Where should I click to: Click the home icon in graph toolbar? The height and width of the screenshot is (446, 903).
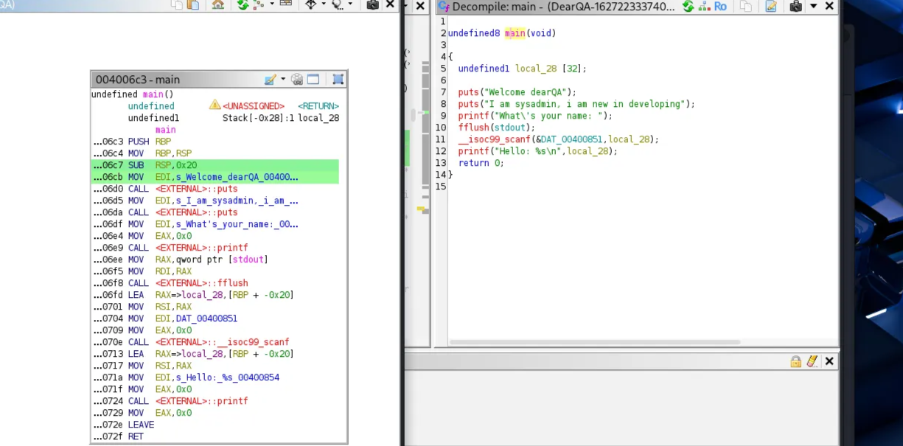click(217, 5)
